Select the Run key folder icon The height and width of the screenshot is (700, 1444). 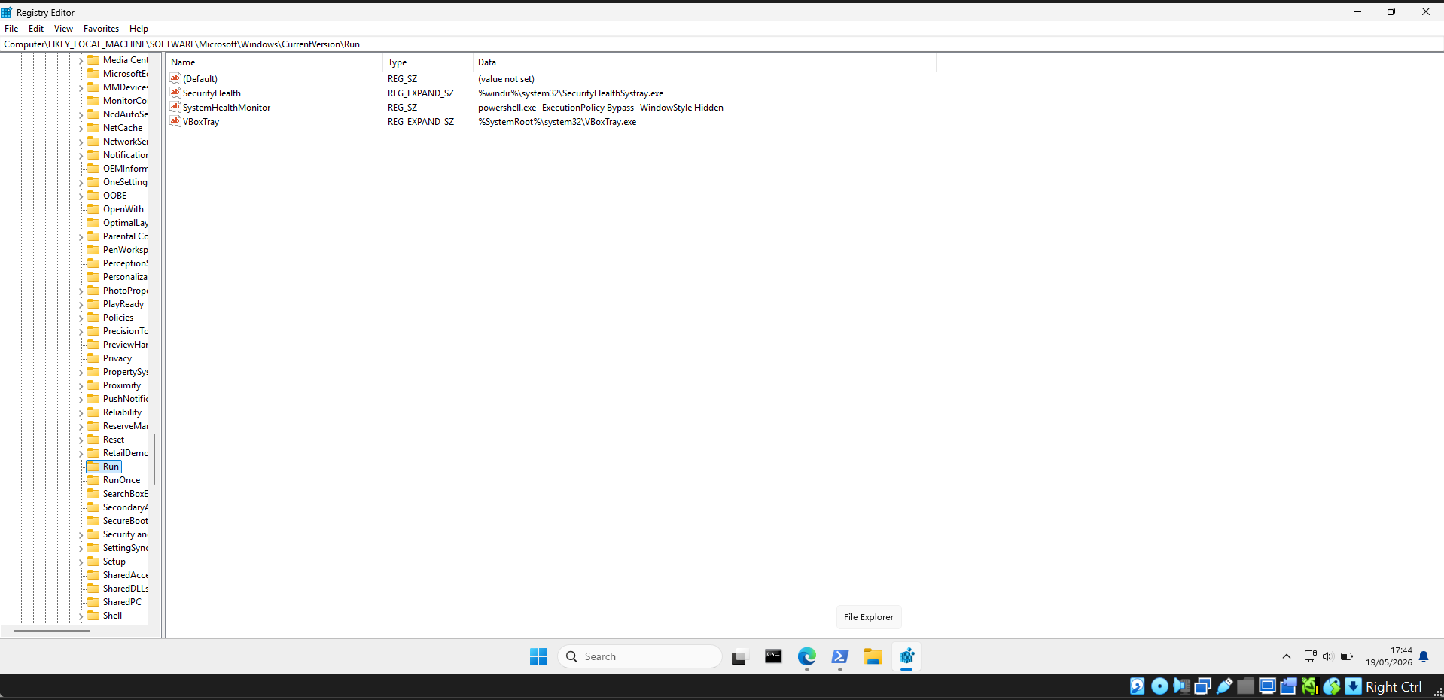[93, 466]
